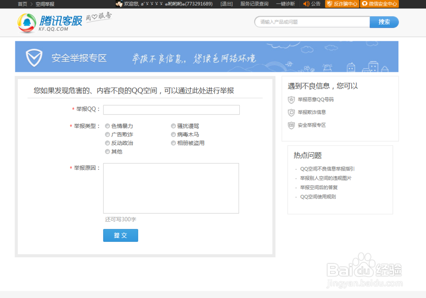Click the 退出 logout link

pyautogui.click(x=226, y=4)
